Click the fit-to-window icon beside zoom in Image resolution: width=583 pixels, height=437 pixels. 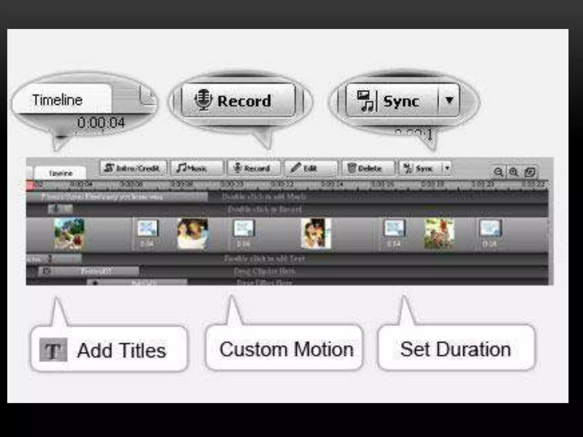pos(530,172)
